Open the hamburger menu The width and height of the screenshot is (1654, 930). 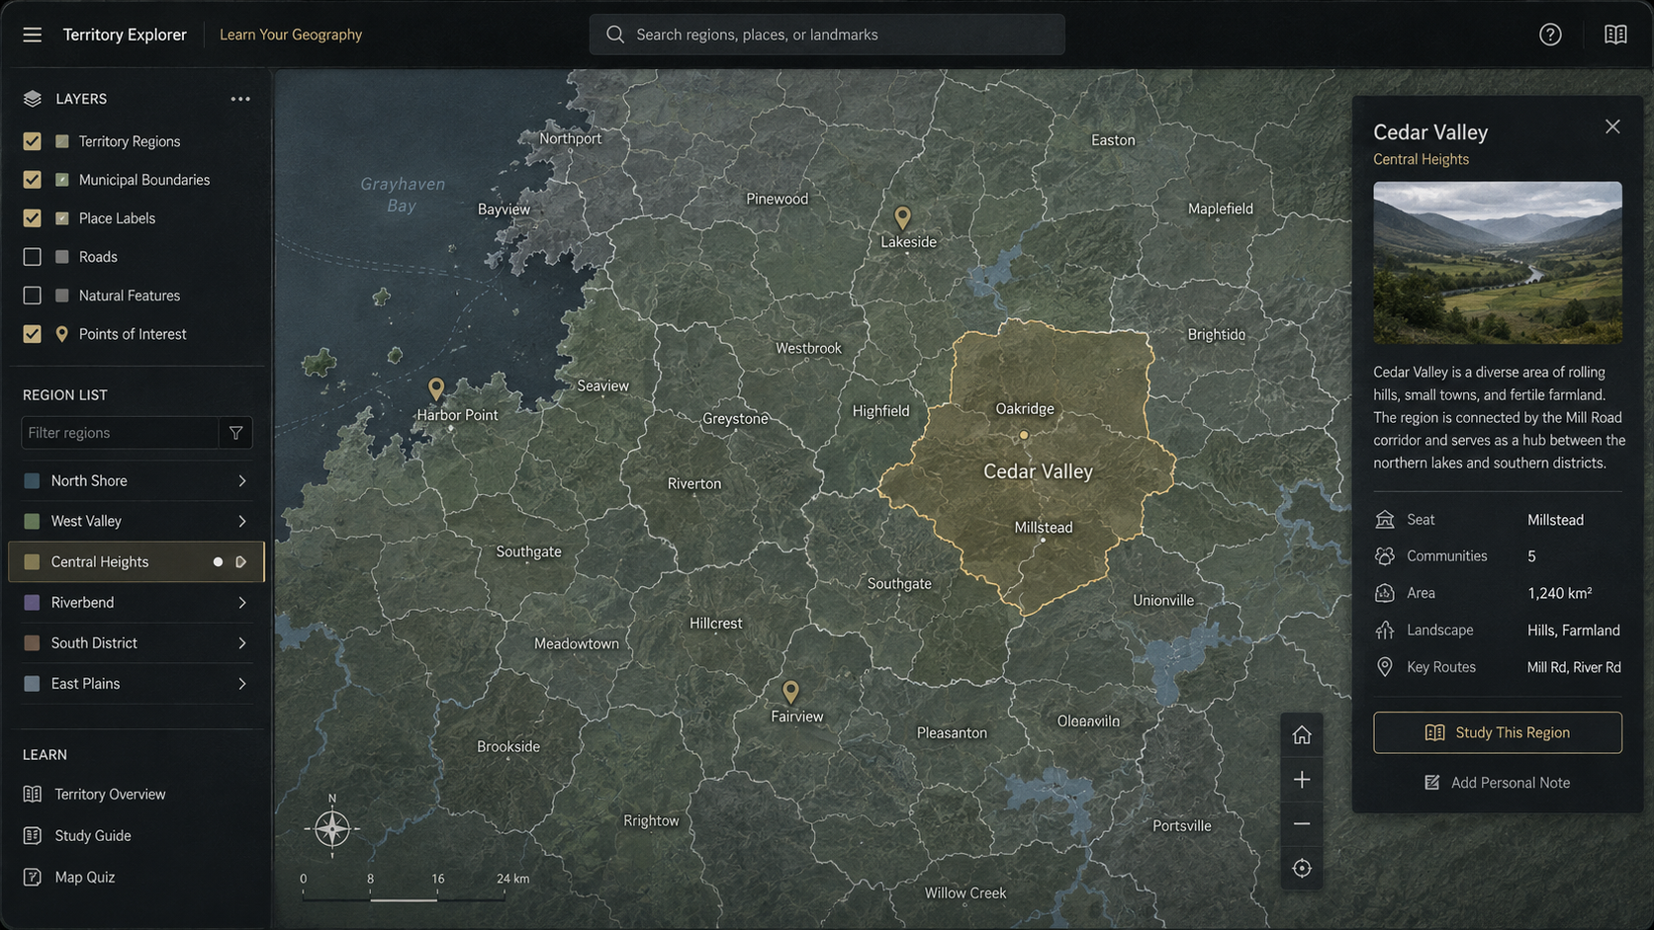(x=33, y=35)
